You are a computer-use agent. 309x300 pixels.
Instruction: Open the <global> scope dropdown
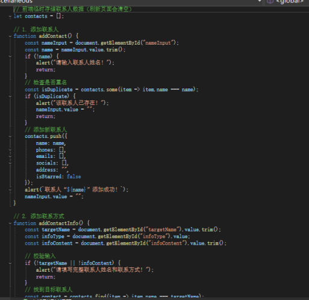289,2
